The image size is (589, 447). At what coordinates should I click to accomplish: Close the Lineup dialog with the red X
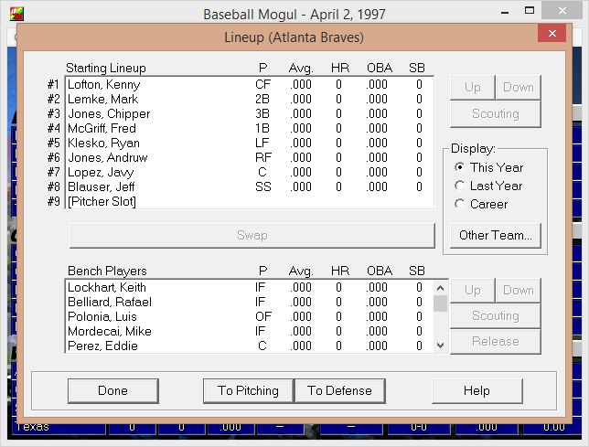pyautogui.click(x=552, y=34)
